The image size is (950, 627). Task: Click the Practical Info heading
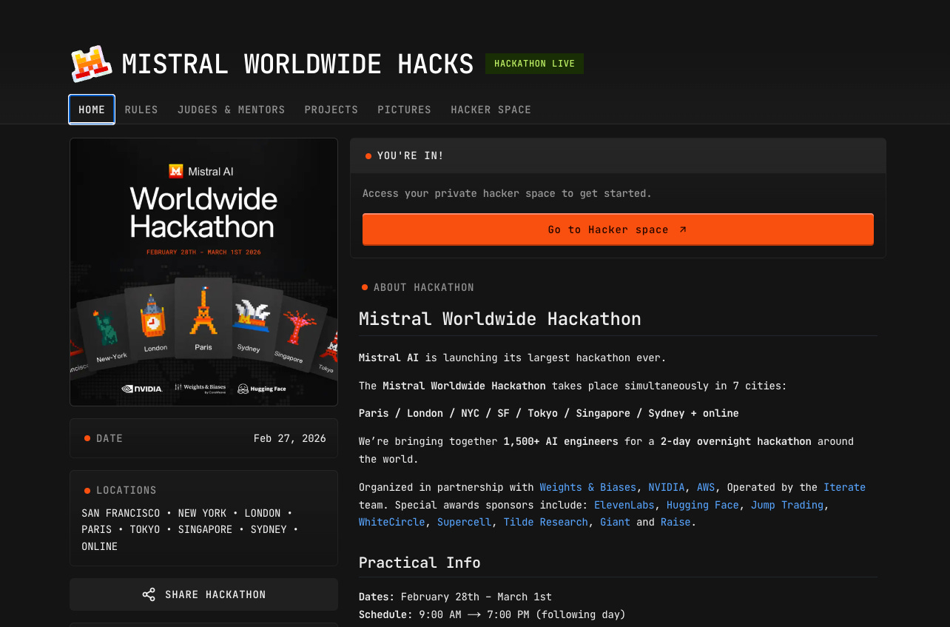(420, 563)
